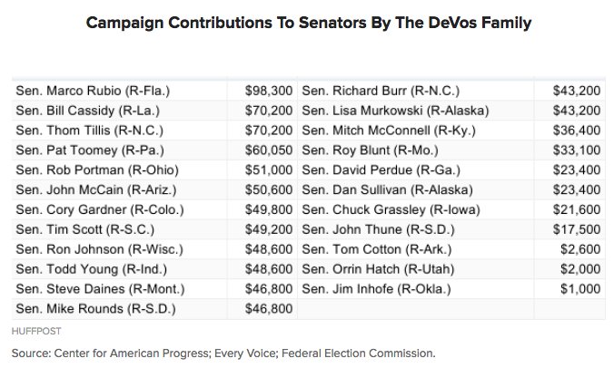
Task: Select the Sen. Marco Rubio row
Action: [x=154, y=91]
